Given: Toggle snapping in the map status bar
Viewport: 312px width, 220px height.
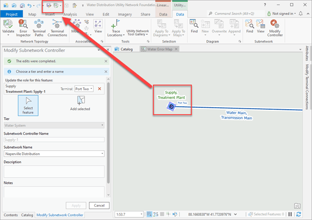Looking at the screenshot, I should pyautogui.click(x=149, y=214).
